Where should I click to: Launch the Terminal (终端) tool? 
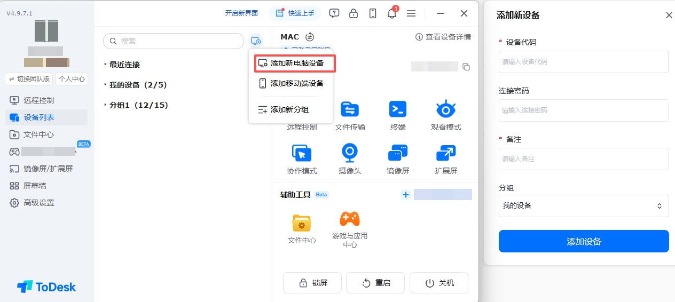pyautogui.click(x=398, y=109)
